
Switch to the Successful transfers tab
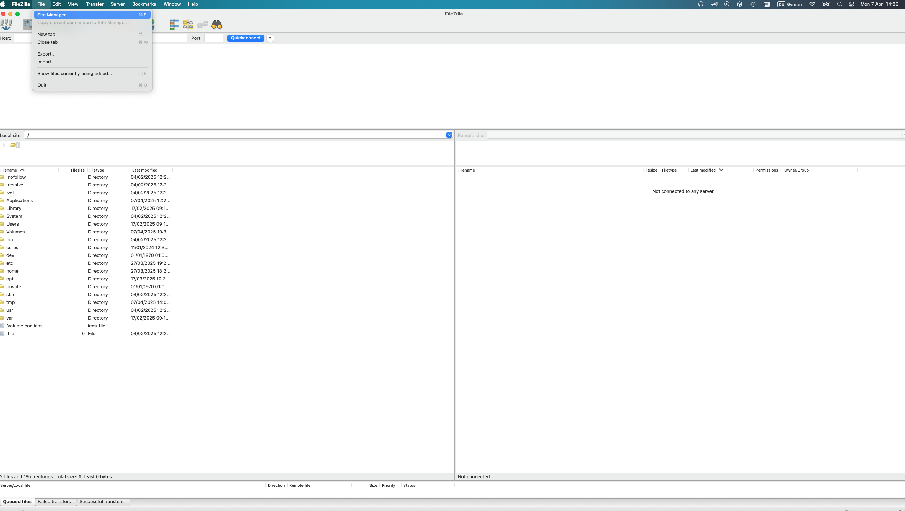point(101,501)
